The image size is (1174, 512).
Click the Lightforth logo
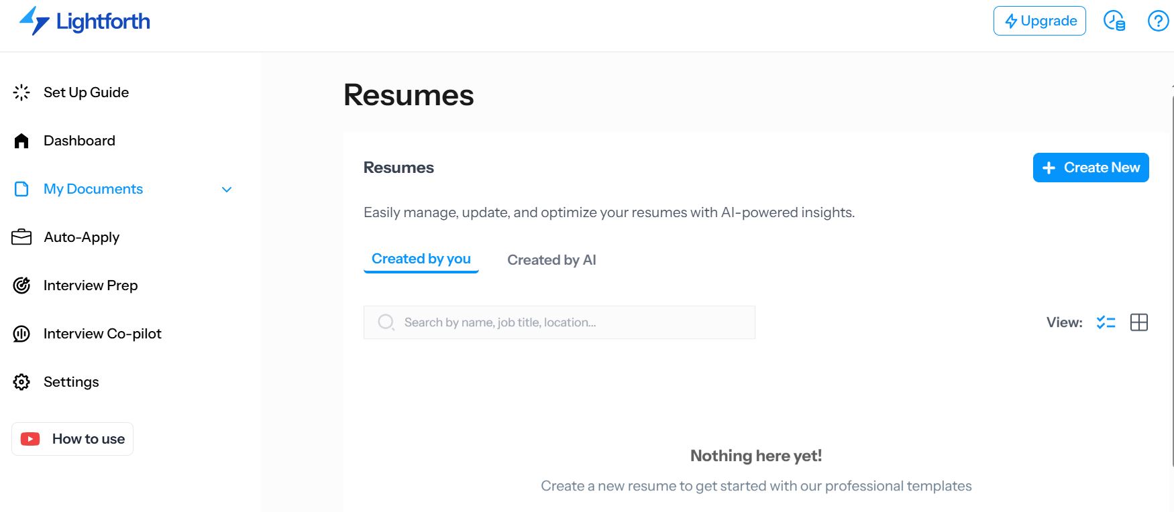tap(85, 21)
